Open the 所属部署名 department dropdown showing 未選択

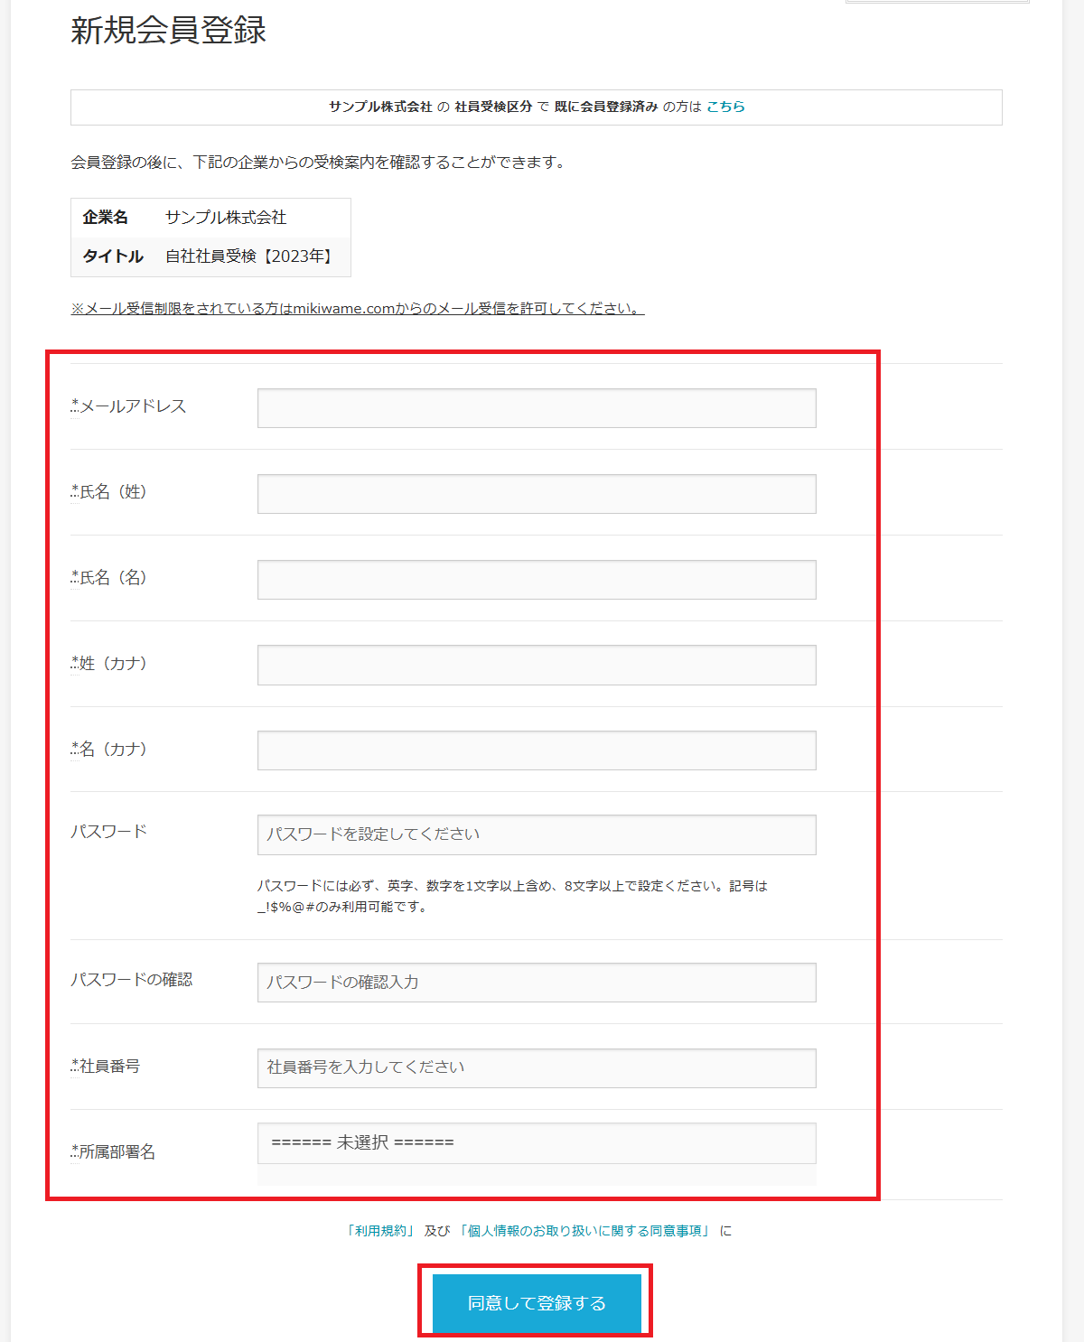point(537,1143)
